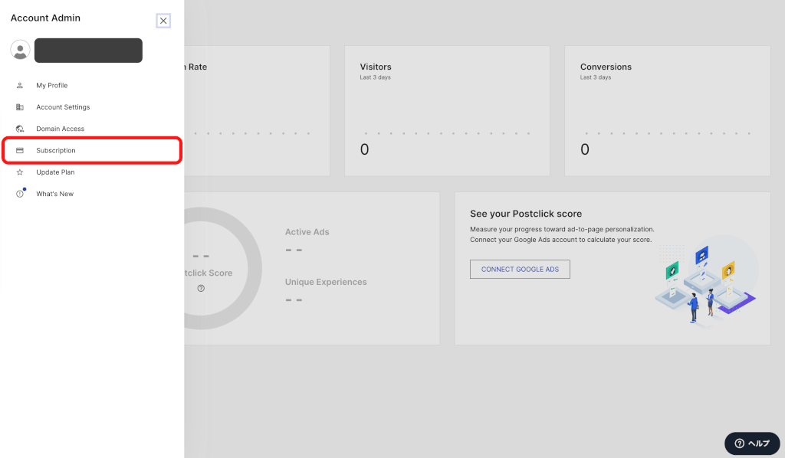
Task: Click the My Profile person icon
Action: [x=20, y=86]
